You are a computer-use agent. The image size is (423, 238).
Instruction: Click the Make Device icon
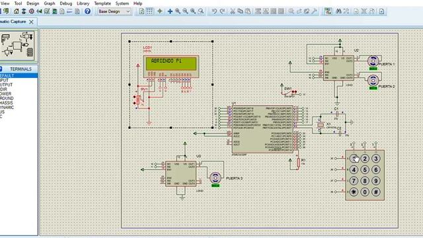[x=299, y=11]
